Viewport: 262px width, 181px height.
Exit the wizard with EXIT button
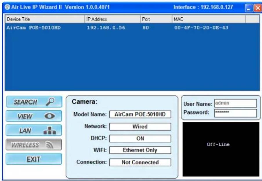tap(34, 159)
